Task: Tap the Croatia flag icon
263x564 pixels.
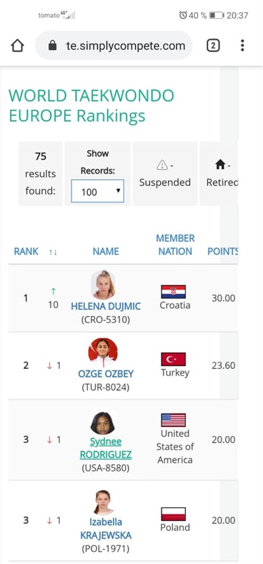Action: (x=173, y=292)
